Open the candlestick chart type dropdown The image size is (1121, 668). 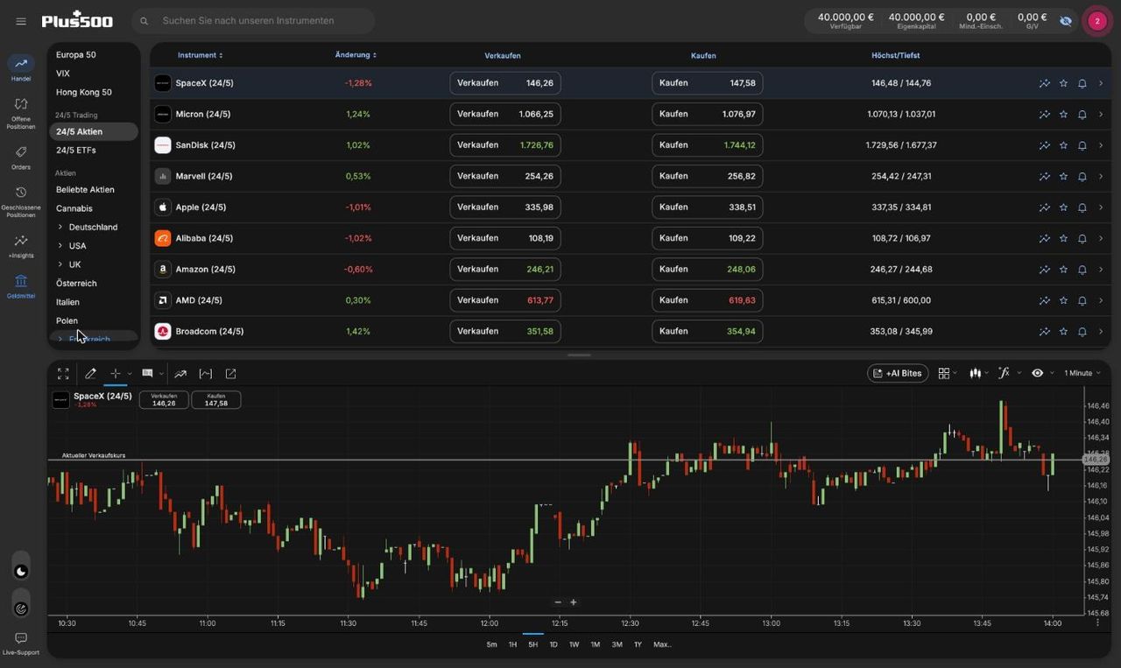(979, 373)
